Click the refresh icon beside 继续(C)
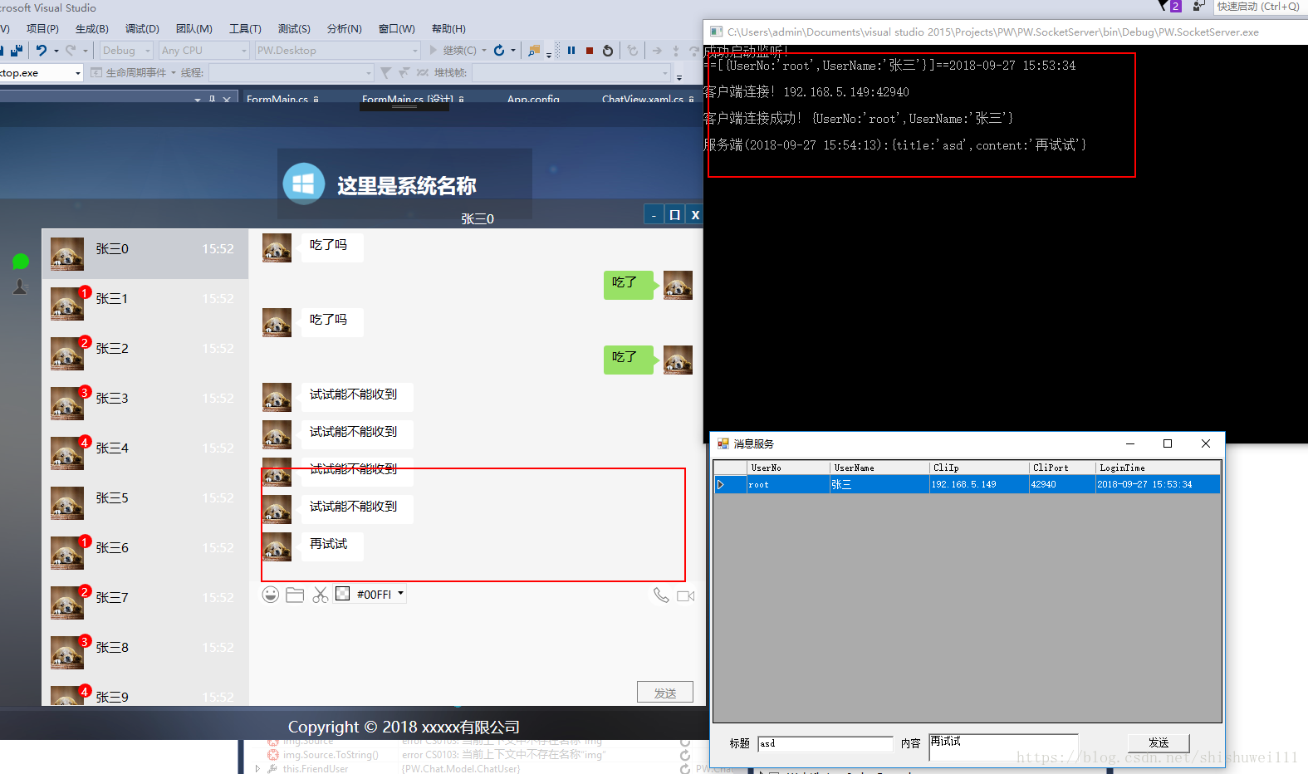This screenshot has width=1308, height=774. [499, 51]
